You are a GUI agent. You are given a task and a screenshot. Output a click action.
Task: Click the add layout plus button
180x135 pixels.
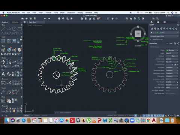(32, 115)
